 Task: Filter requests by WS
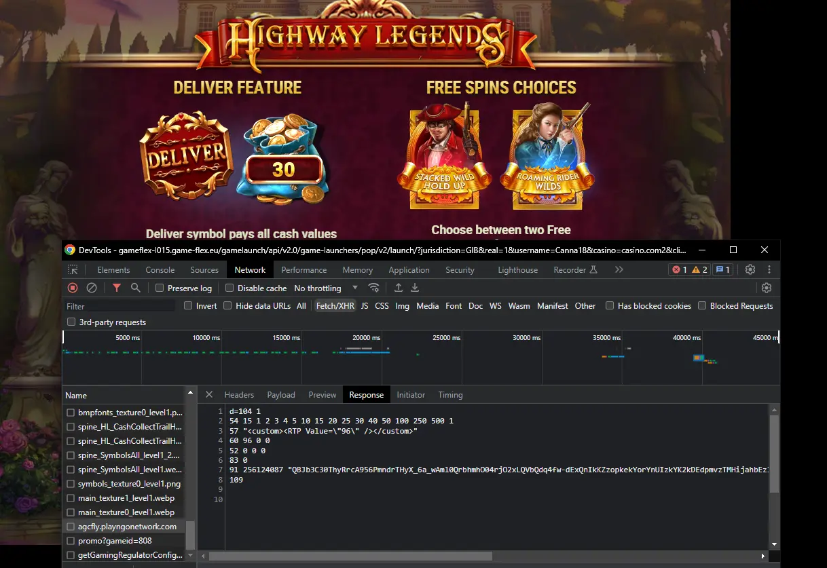[x=496, y=306]
